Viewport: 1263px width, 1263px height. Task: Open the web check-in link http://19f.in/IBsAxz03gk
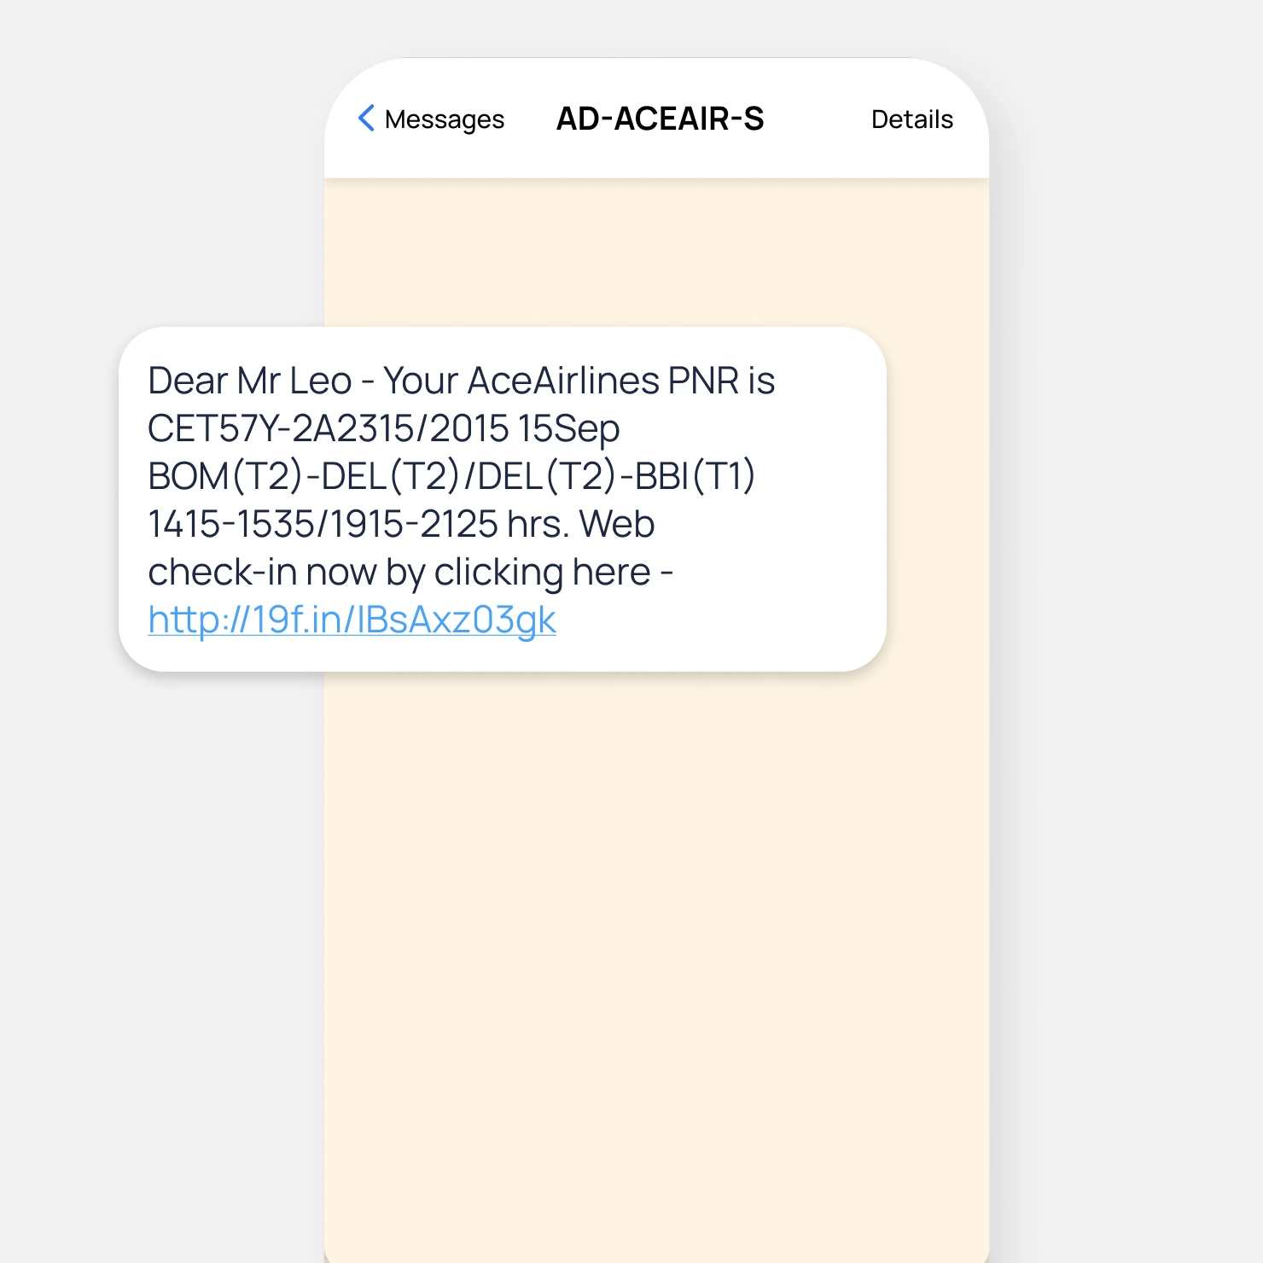click(x=352, y=620)
